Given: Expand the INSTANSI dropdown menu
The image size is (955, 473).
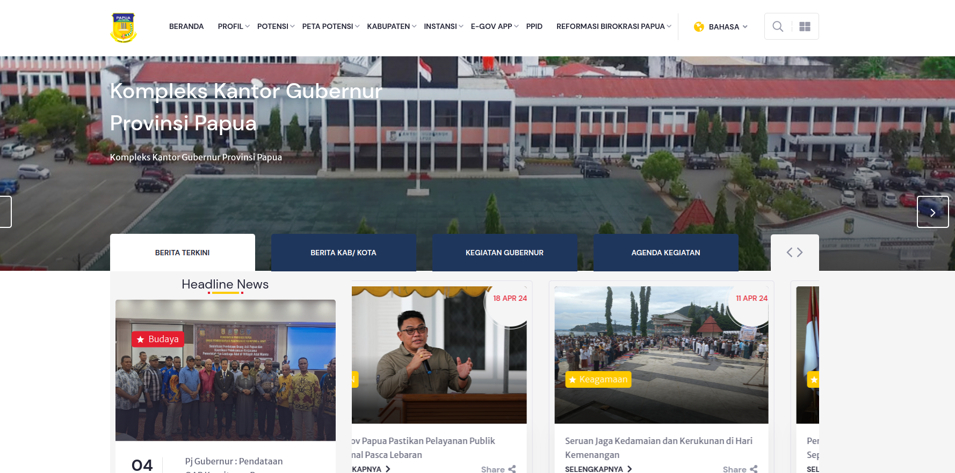Looking at the screenshot, I should pos(443,26).
